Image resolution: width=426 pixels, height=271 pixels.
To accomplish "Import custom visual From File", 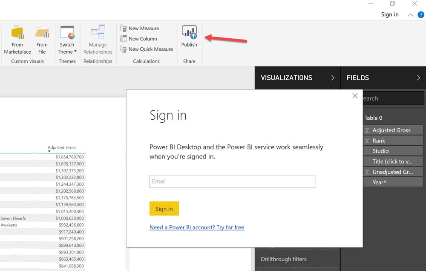I will (42, 40).
